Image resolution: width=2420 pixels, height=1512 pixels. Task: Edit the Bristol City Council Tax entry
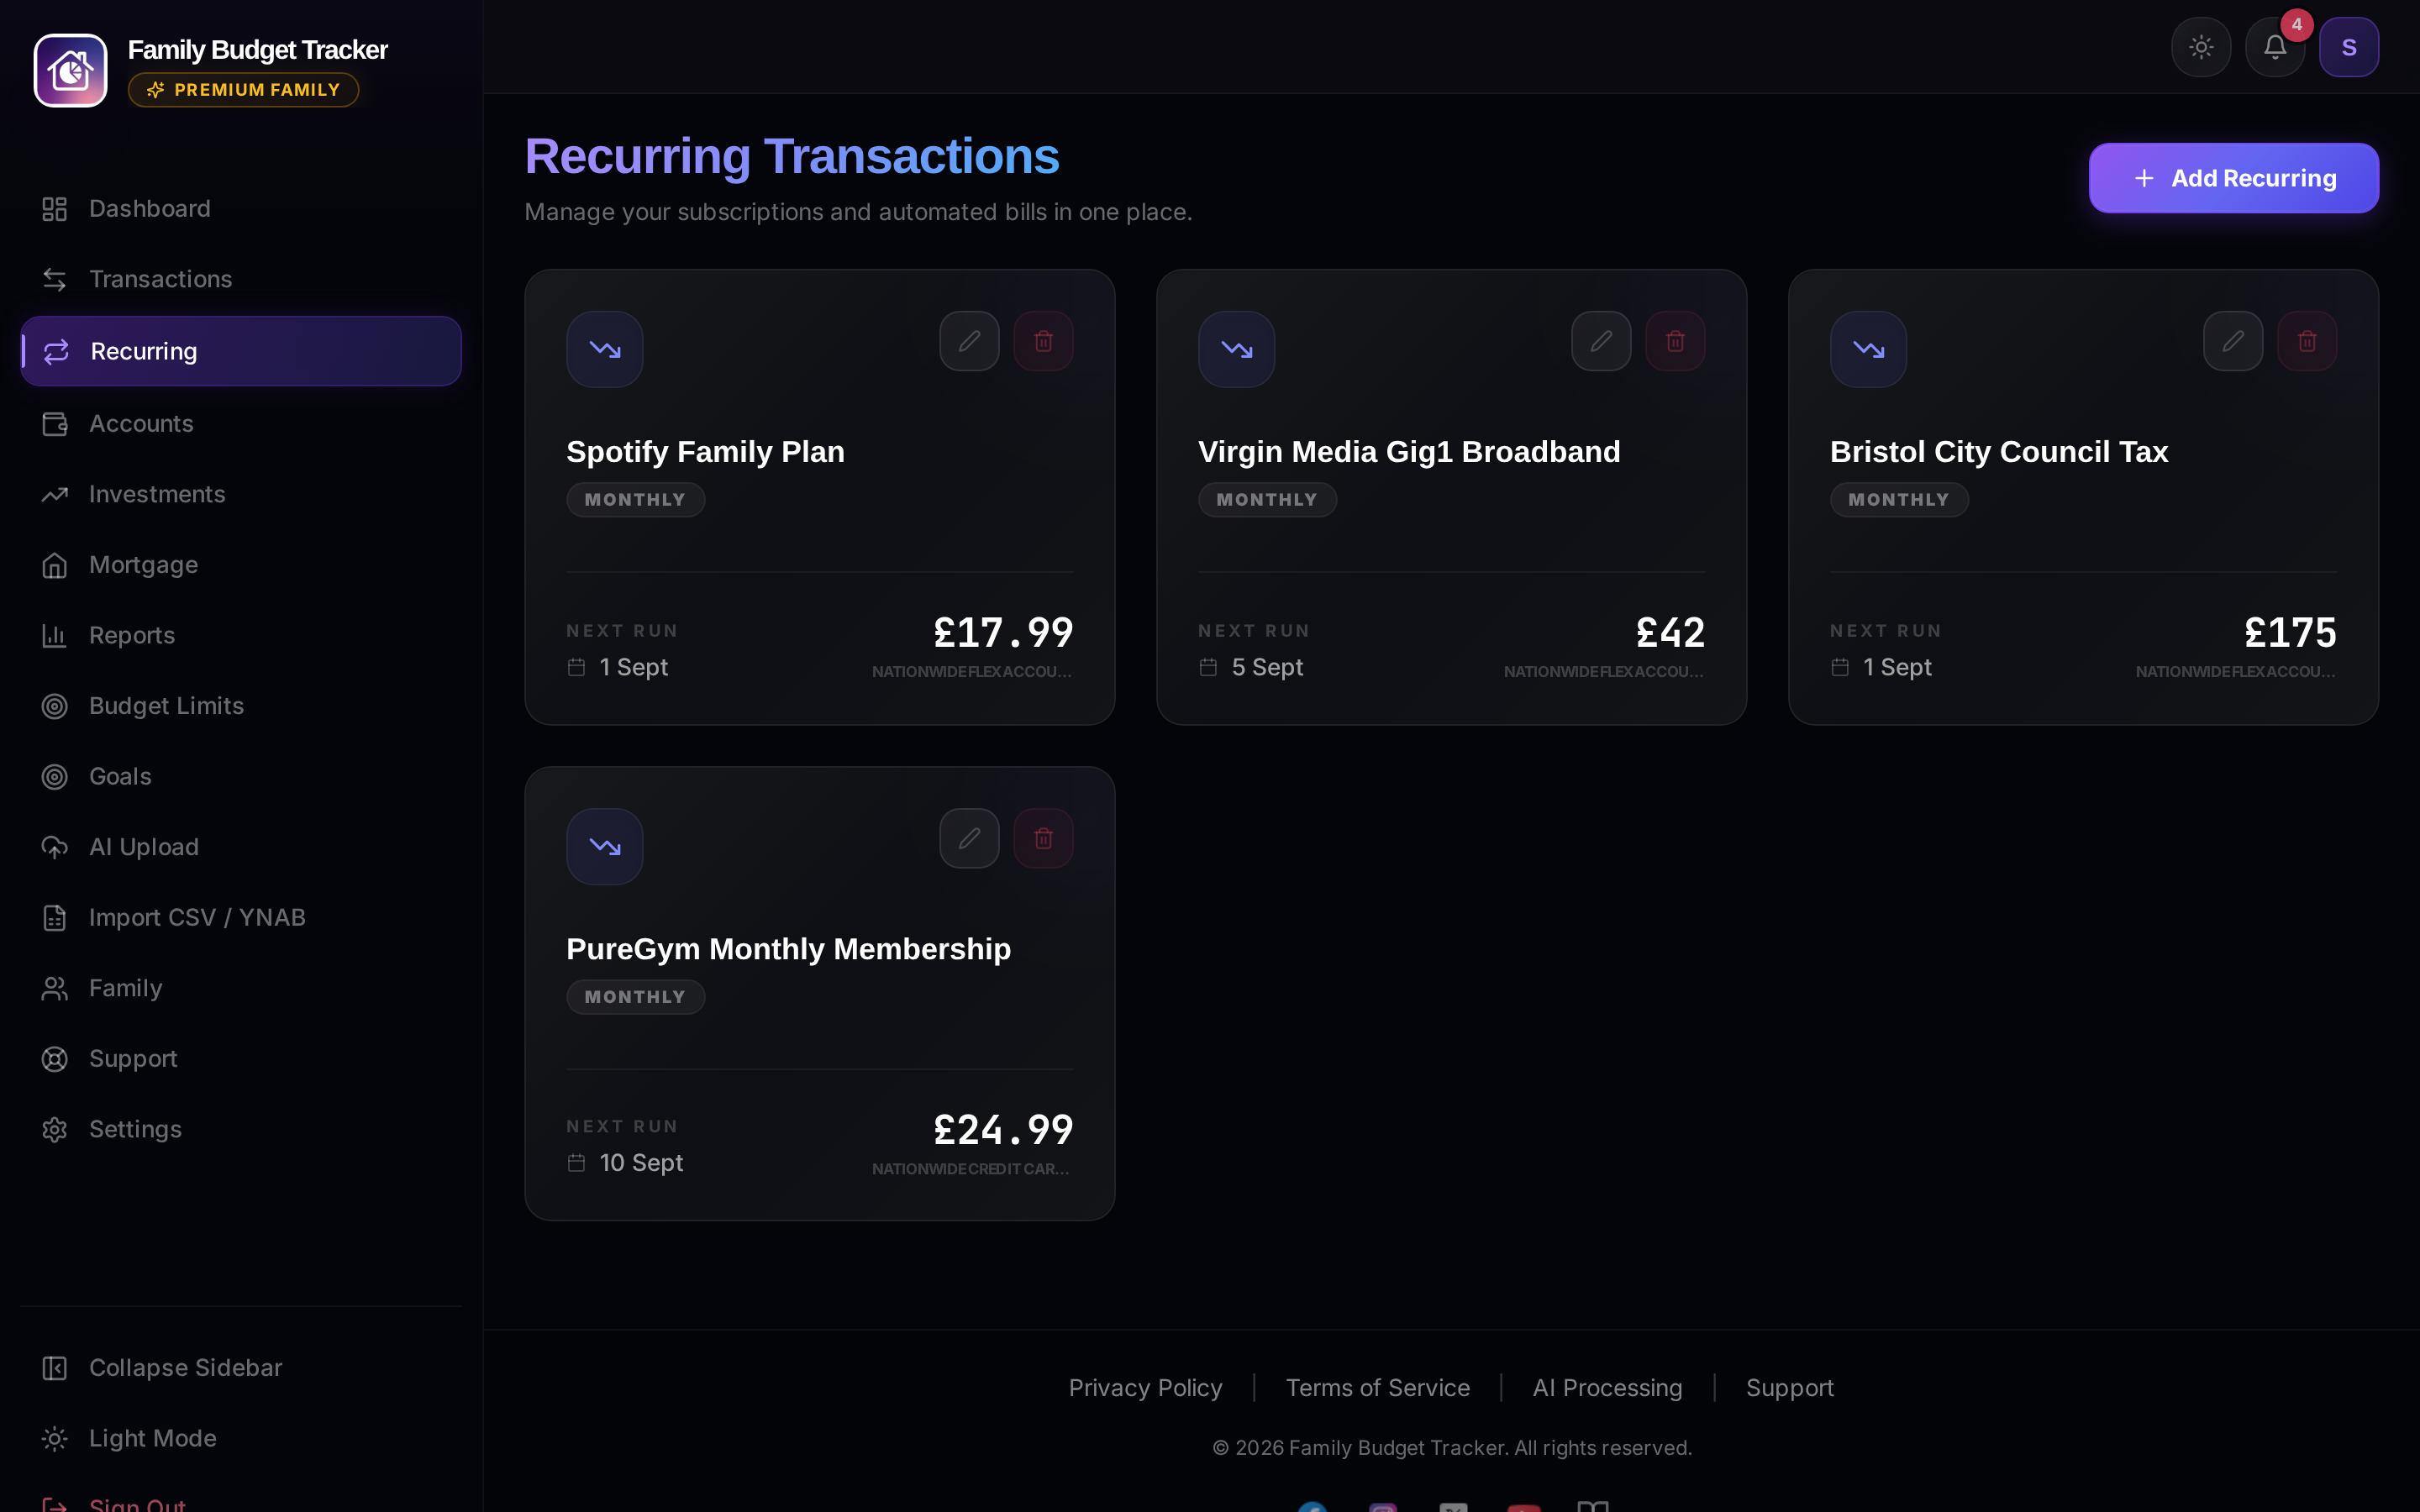2233,341
